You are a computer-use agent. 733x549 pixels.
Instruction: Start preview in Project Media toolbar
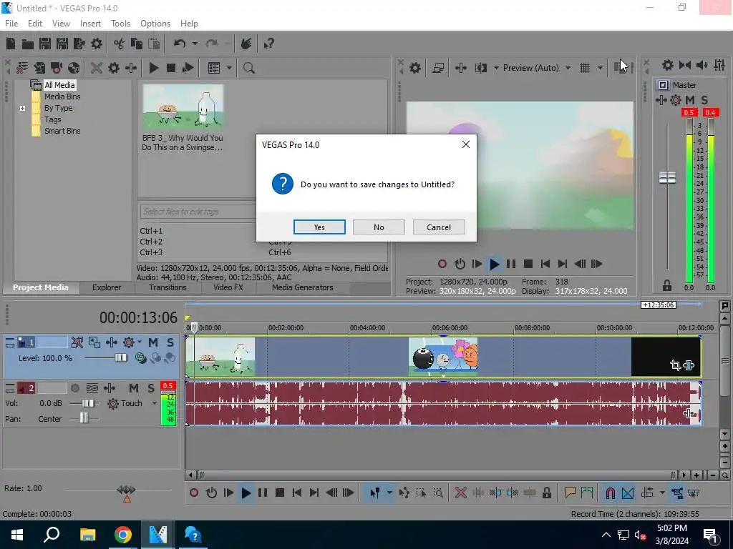point(153,68)
